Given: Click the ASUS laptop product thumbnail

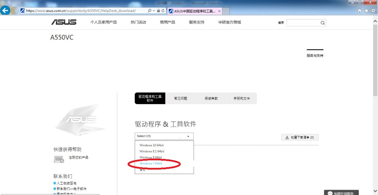Looking at the screenshot, I should [80, 119].
